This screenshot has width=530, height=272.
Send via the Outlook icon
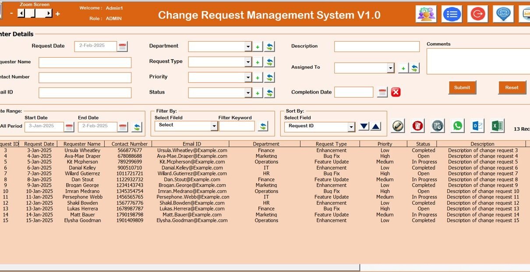pos(477,126)
